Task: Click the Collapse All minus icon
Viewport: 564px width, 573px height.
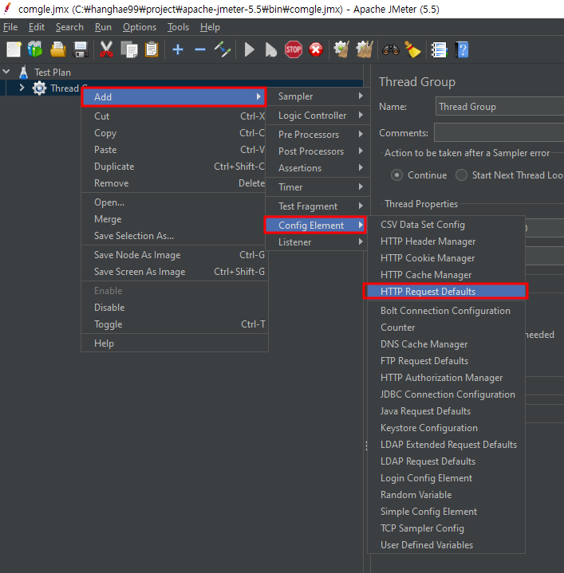Action: (x=200, y=49)
